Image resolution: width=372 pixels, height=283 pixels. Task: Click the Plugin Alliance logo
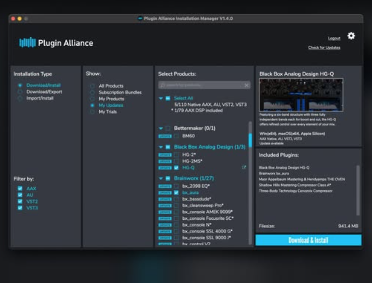point(56,43)
